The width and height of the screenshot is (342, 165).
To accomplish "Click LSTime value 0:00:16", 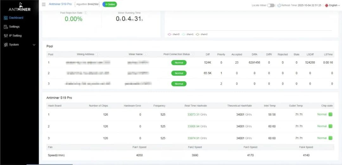I will click(328, 63).
